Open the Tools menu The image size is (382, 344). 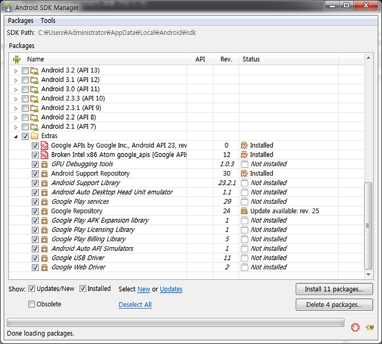click(48, 21)
